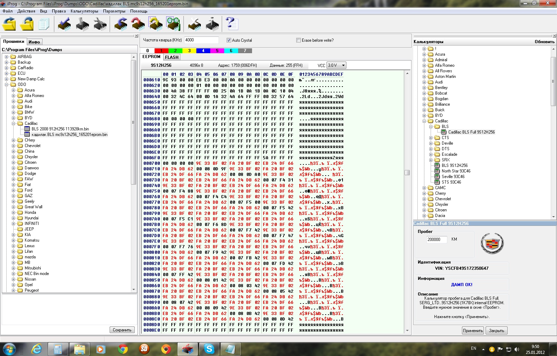Select the red color 1 swatch
557x356 pixels.
coord(162,51)
